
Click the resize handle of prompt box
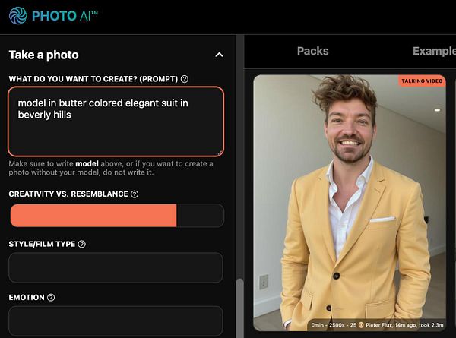tap(220, 153)
